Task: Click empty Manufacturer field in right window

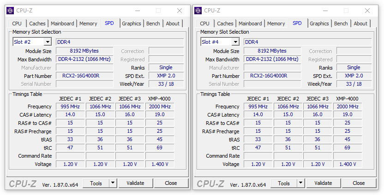Action: 272,67
